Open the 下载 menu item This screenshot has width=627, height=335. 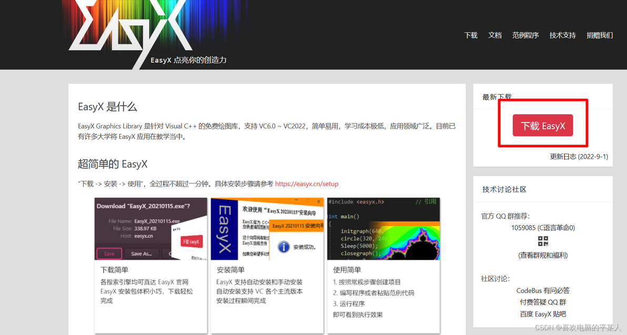pos(471,35)
